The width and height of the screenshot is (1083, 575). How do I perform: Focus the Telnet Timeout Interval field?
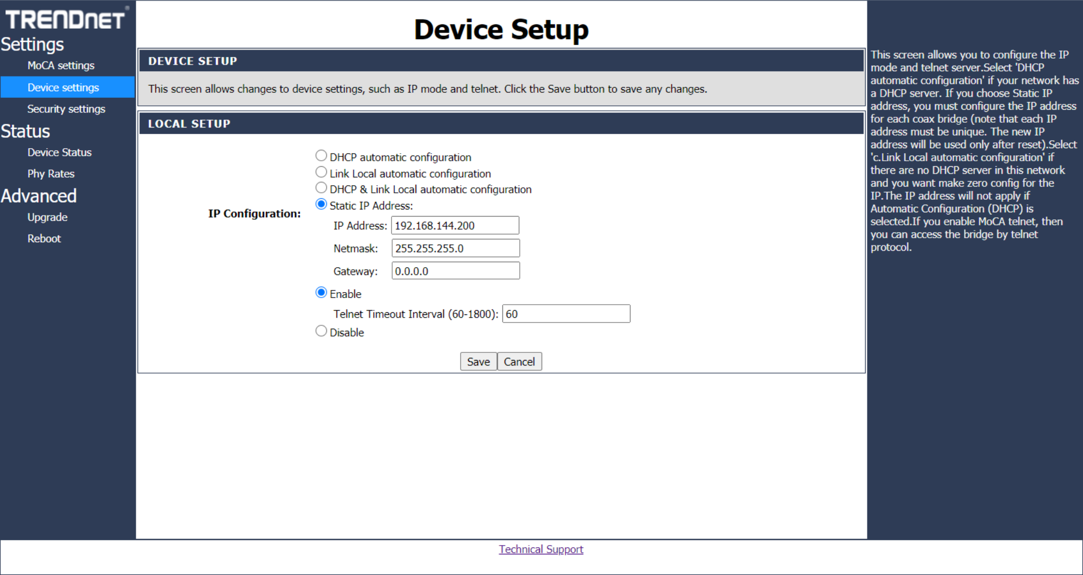(566, 314)
